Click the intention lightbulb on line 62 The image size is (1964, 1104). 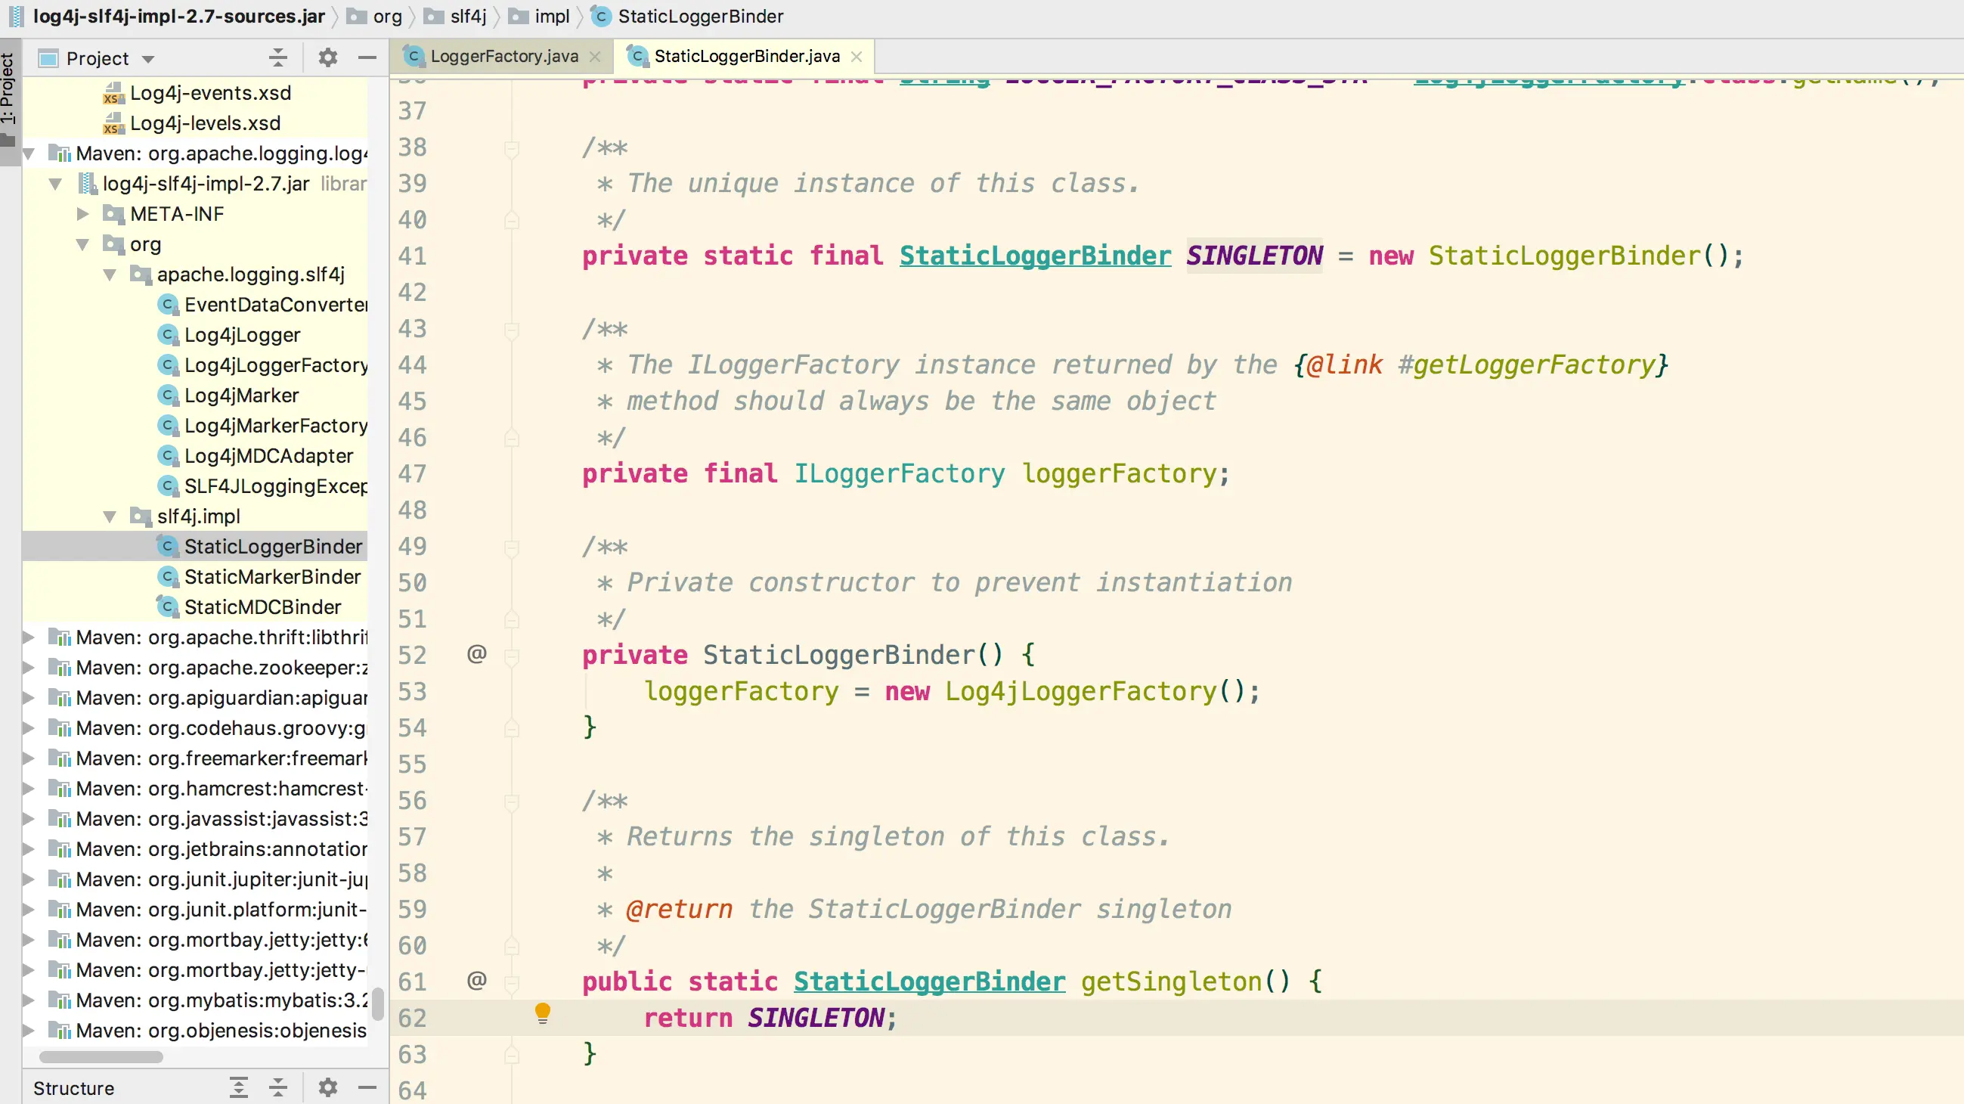543,1013
